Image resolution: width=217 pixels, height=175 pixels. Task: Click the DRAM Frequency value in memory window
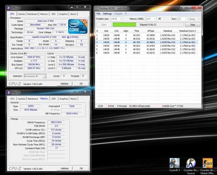pyautogui.click(x=56, y=122)
